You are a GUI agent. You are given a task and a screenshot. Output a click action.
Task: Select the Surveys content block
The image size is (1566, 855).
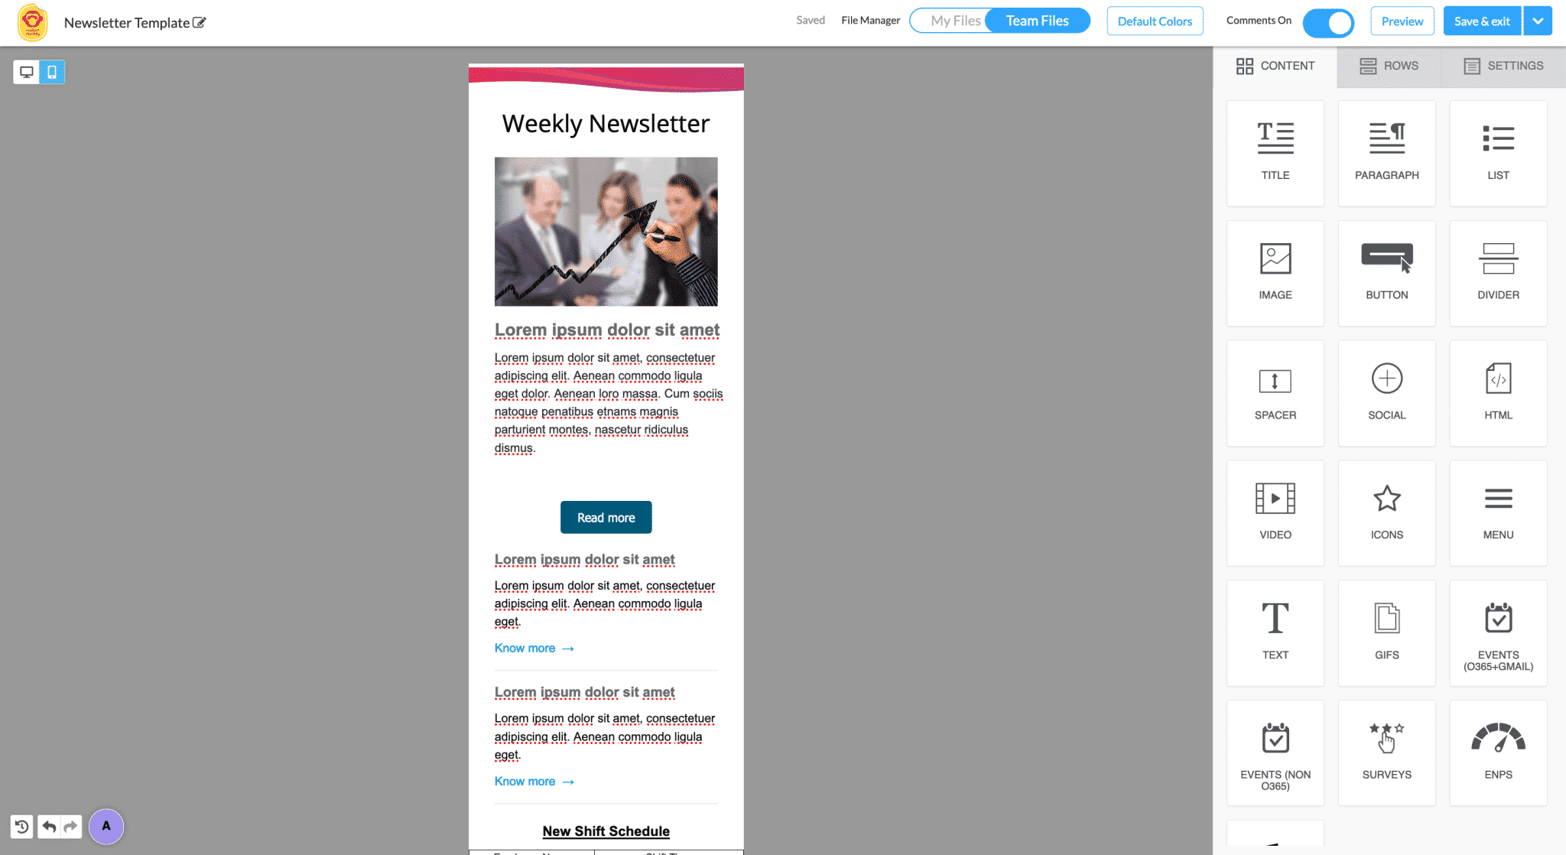pyautogui.click(x=1386, y=748)
